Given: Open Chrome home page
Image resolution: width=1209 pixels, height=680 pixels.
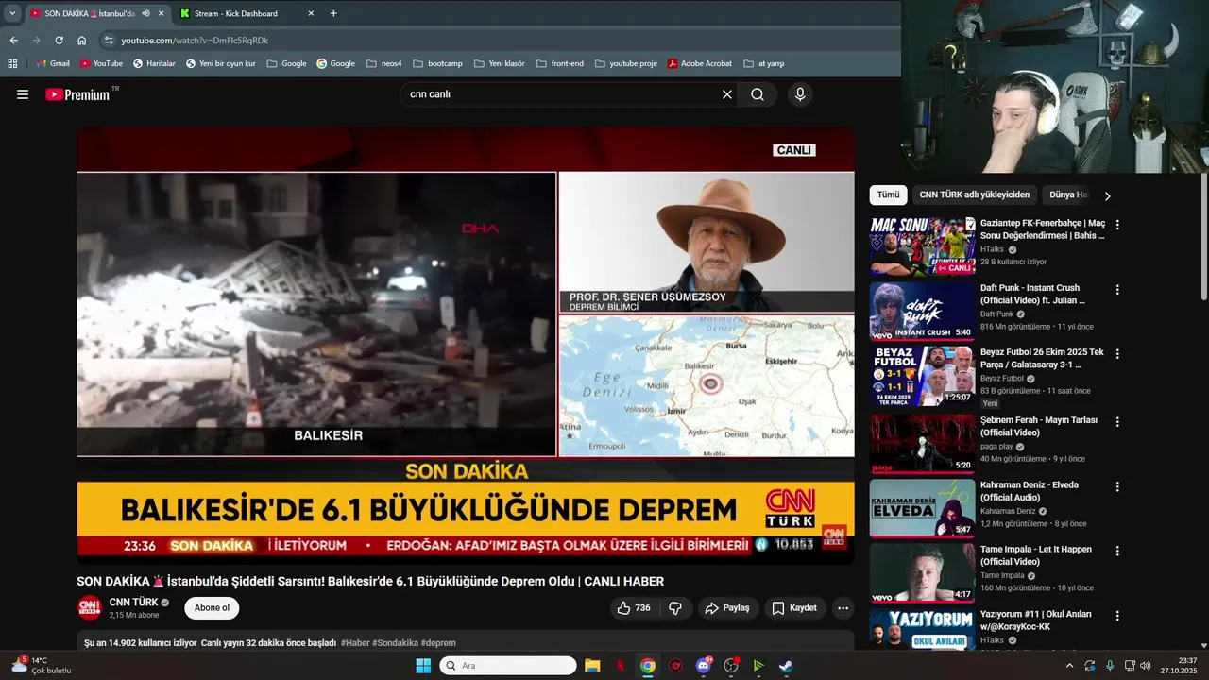Looking at the screenshot, I should coord(82,41).
